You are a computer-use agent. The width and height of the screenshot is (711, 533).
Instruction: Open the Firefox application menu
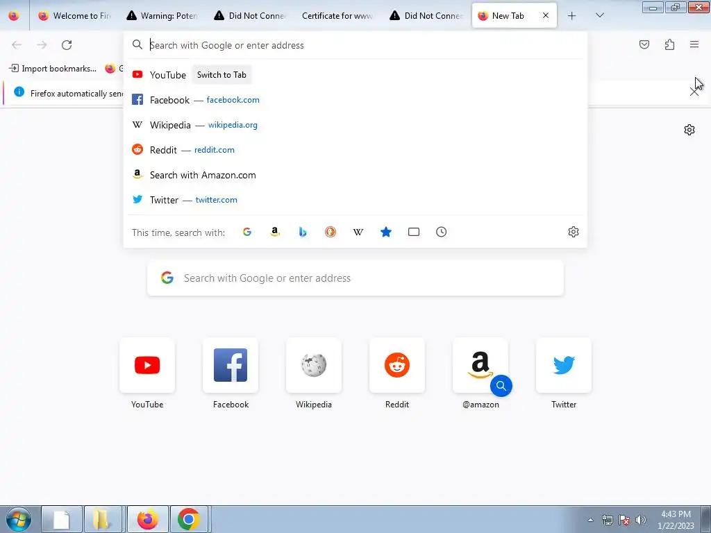click(694, 44)
